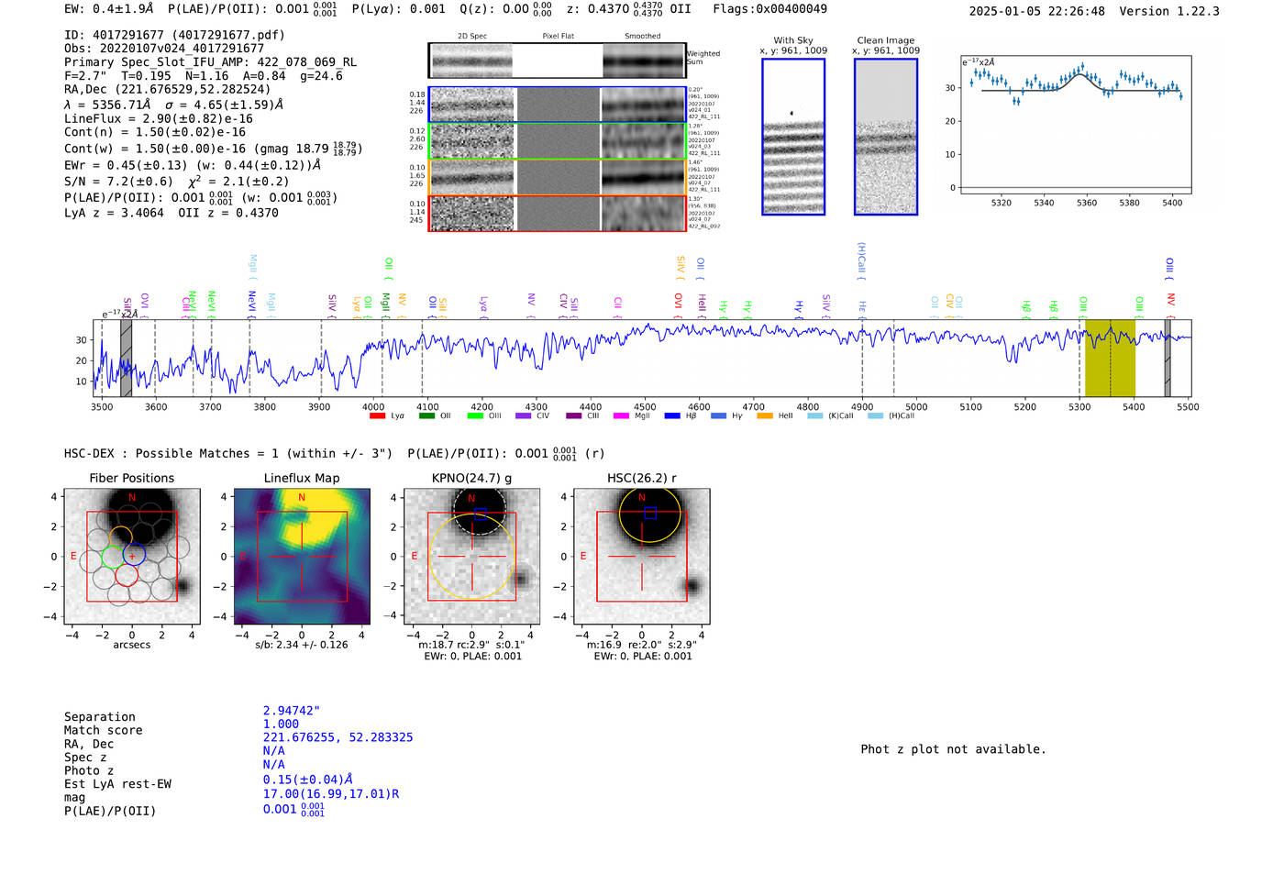Click the blue fiber circle with red cross
The image size is (1284, 874).
[134, 555]
